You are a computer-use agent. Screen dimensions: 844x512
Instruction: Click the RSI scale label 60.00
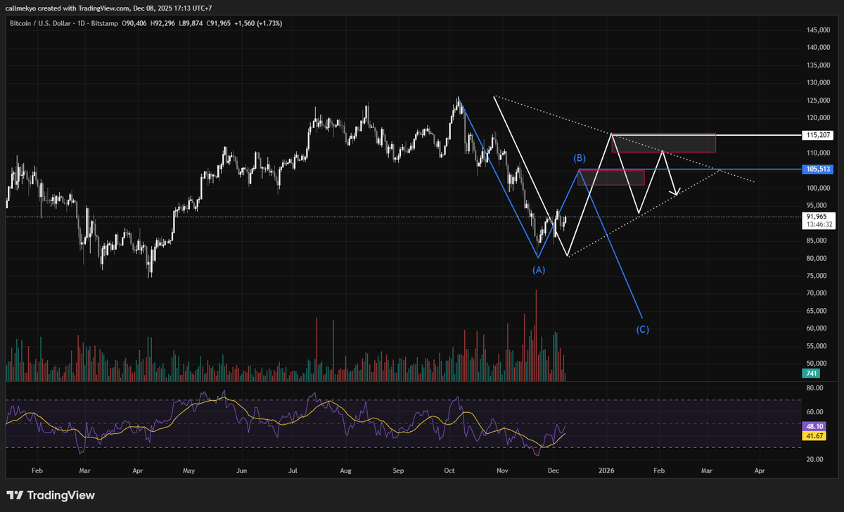coord(814,411)
